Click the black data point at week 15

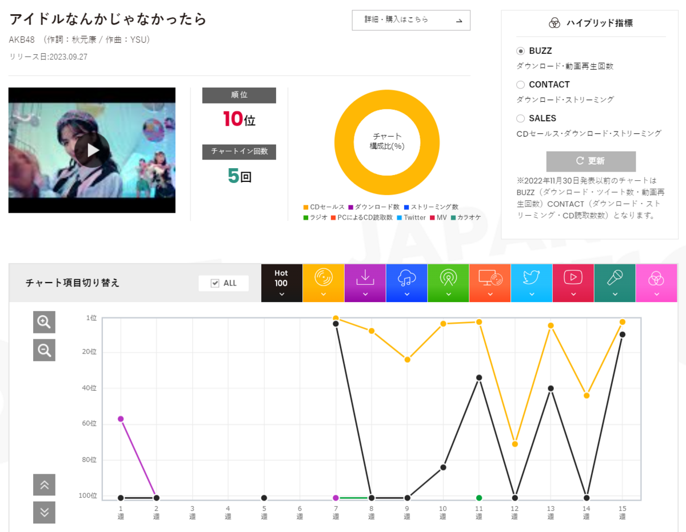[x=623, y=334]
